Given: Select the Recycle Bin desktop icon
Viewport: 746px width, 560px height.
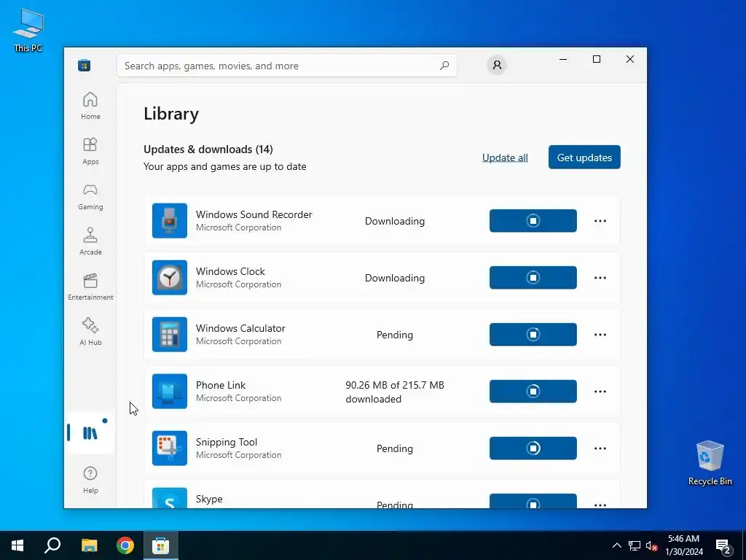Looking at the screenshot, I should pos(710,463).
